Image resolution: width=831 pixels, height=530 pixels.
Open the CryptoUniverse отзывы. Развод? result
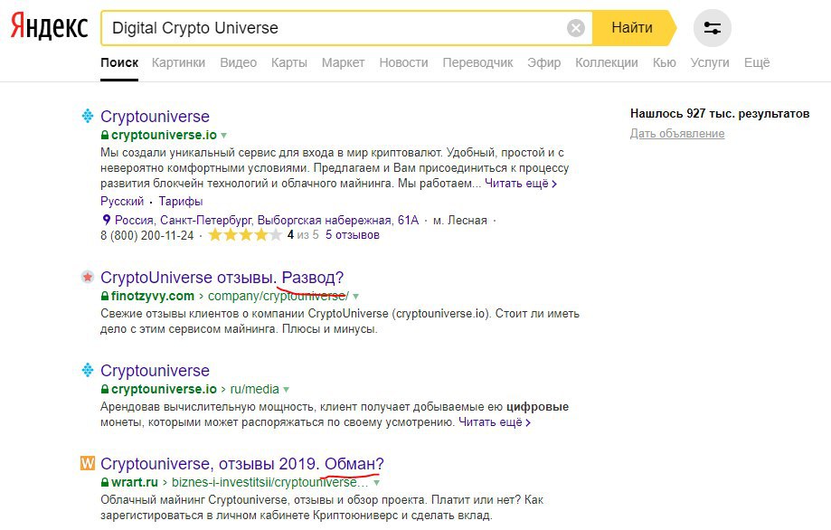222,277
